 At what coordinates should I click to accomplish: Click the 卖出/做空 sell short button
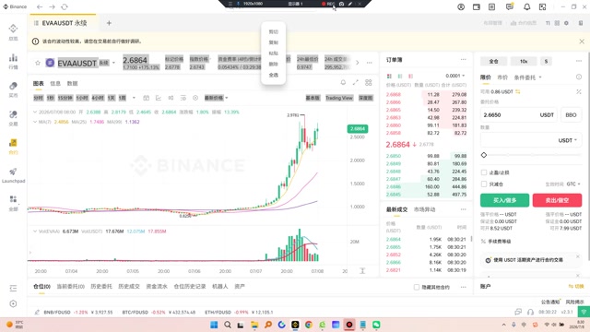point(557,200)
